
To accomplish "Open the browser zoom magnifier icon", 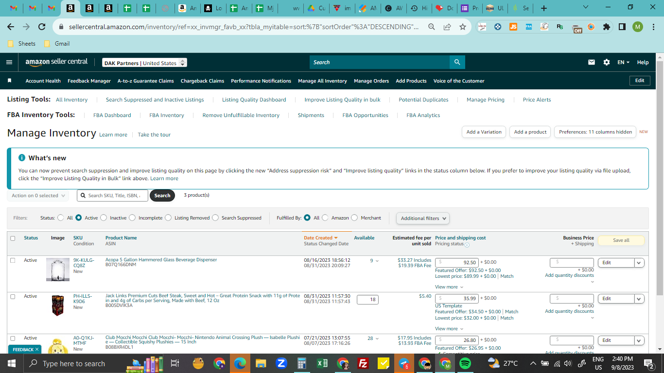I will click(x=431, y=27).
